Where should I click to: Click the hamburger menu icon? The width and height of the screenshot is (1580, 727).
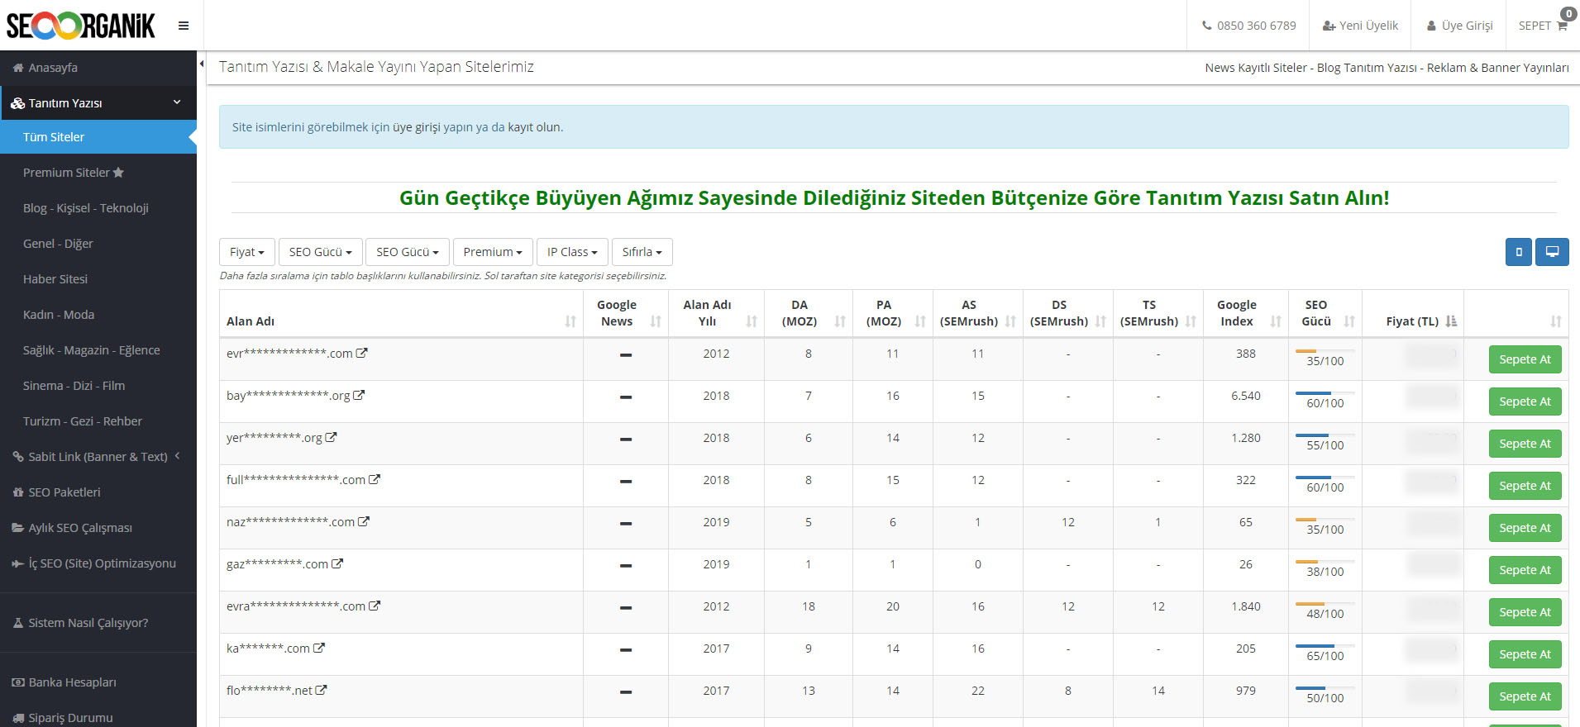click(184, 26)
